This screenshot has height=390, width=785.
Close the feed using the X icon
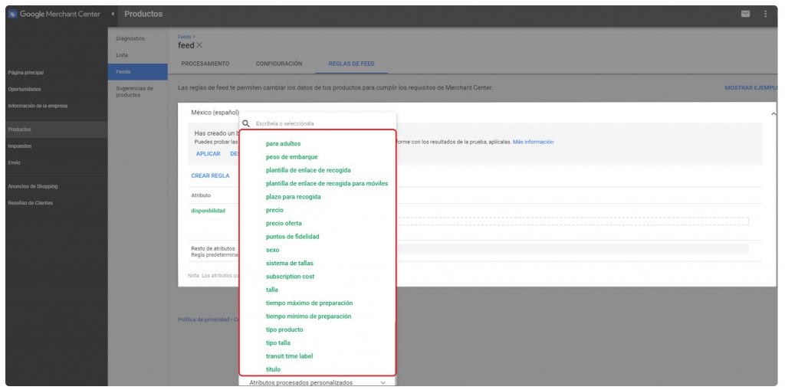[199, 45]
